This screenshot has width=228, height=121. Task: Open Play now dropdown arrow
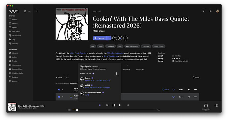(109, 38)
